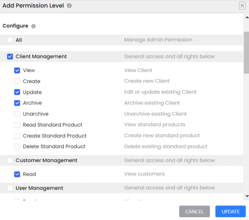Tick the Create Standard Product checkbox
249x220 pixels.
(x=17, y=136)
